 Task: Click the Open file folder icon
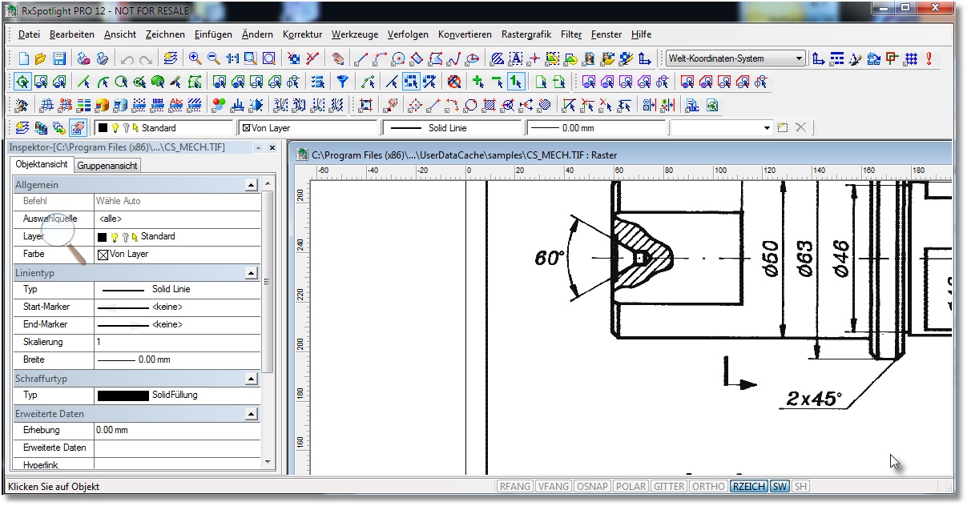coord(42,58)
